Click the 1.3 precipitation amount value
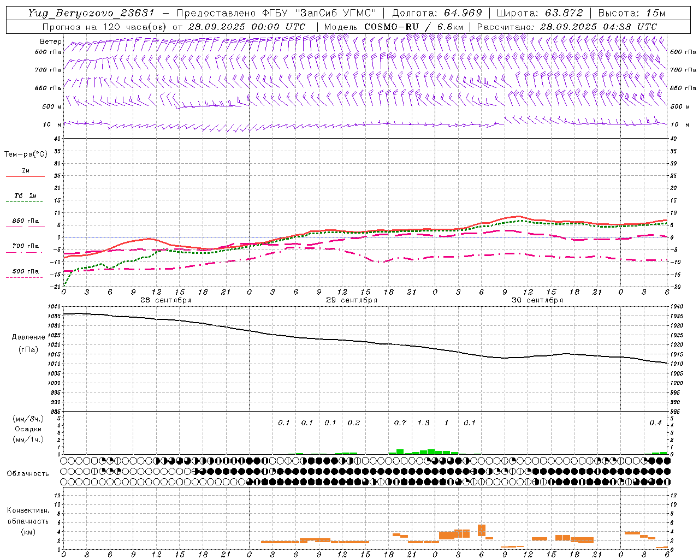 pyautogui.click(x=423, y=423)
